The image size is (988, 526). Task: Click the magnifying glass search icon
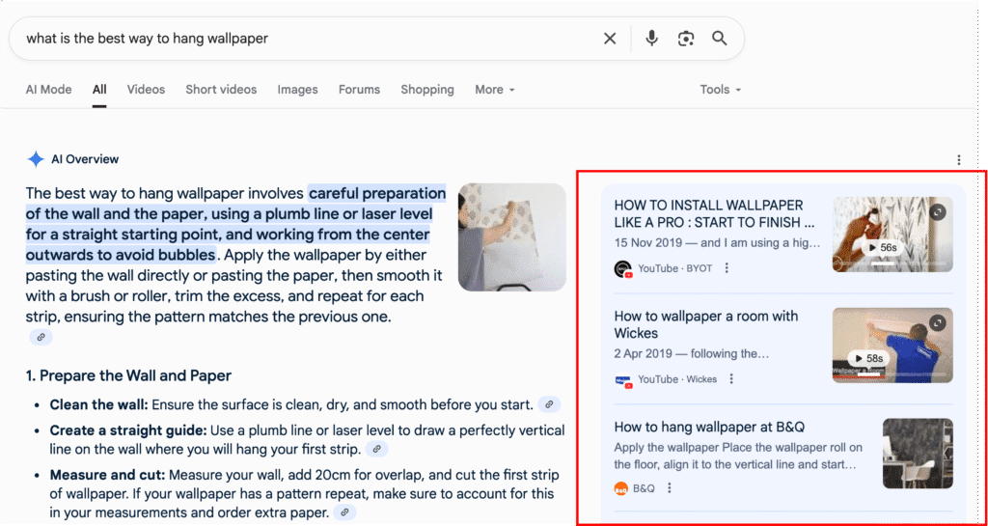719,39
